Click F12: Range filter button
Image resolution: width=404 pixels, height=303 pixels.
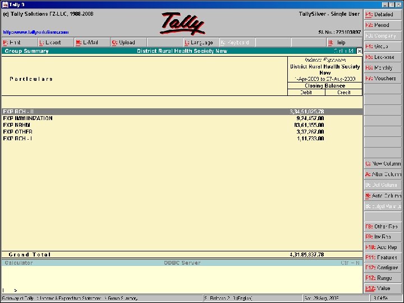pos(383,278)
